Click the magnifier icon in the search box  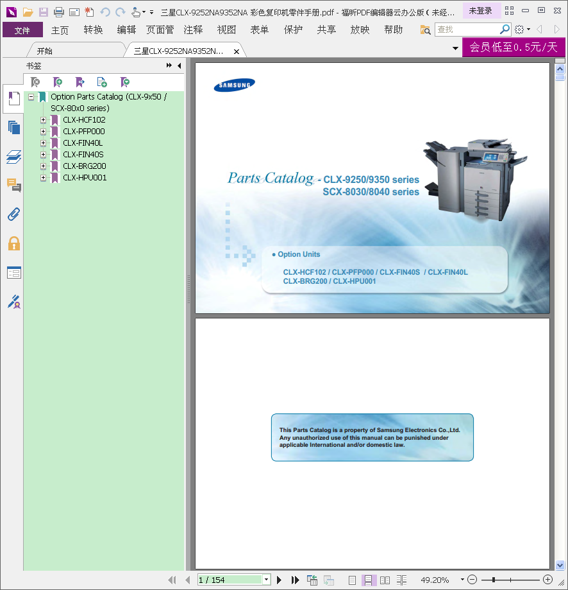(x=505, y=29)
